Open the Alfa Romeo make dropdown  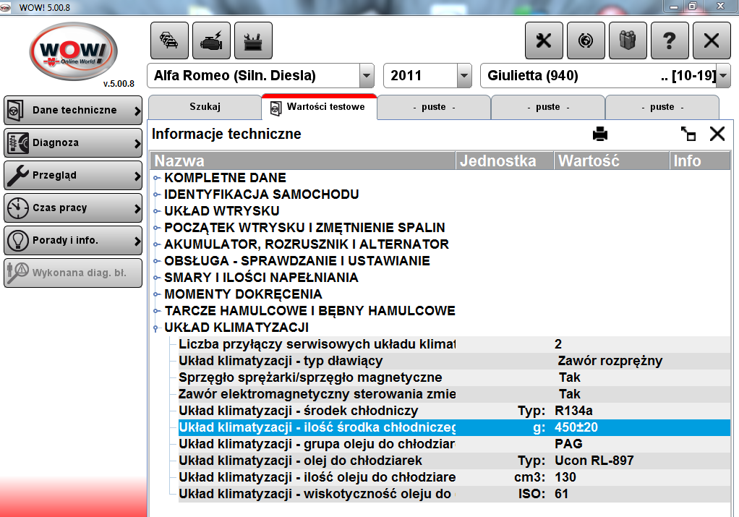367,76
